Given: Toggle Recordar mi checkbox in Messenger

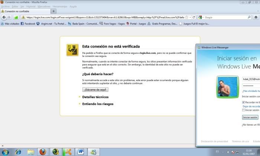Looking at the screenshot, I should [x=243, y=102].
